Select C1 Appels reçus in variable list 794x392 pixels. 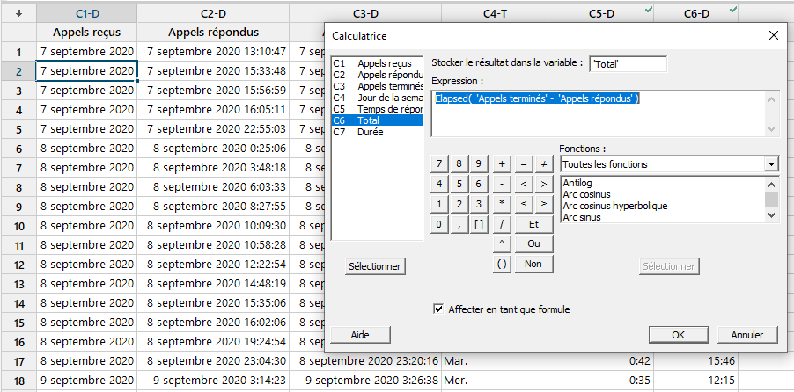[376, 64]
